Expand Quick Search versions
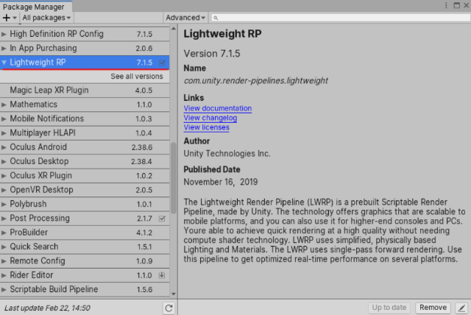Screen dimensions: 471x315 [4, 247]
